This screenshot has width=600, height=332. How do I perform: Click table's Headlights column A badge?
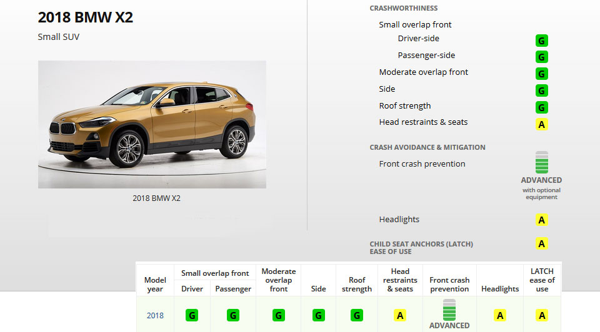(x=500, y=316)
